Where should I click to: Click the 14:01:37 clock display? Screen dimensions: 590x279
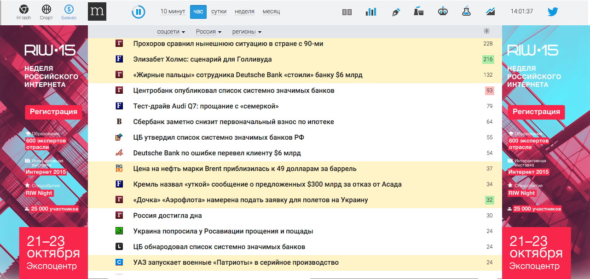(522, 11)
